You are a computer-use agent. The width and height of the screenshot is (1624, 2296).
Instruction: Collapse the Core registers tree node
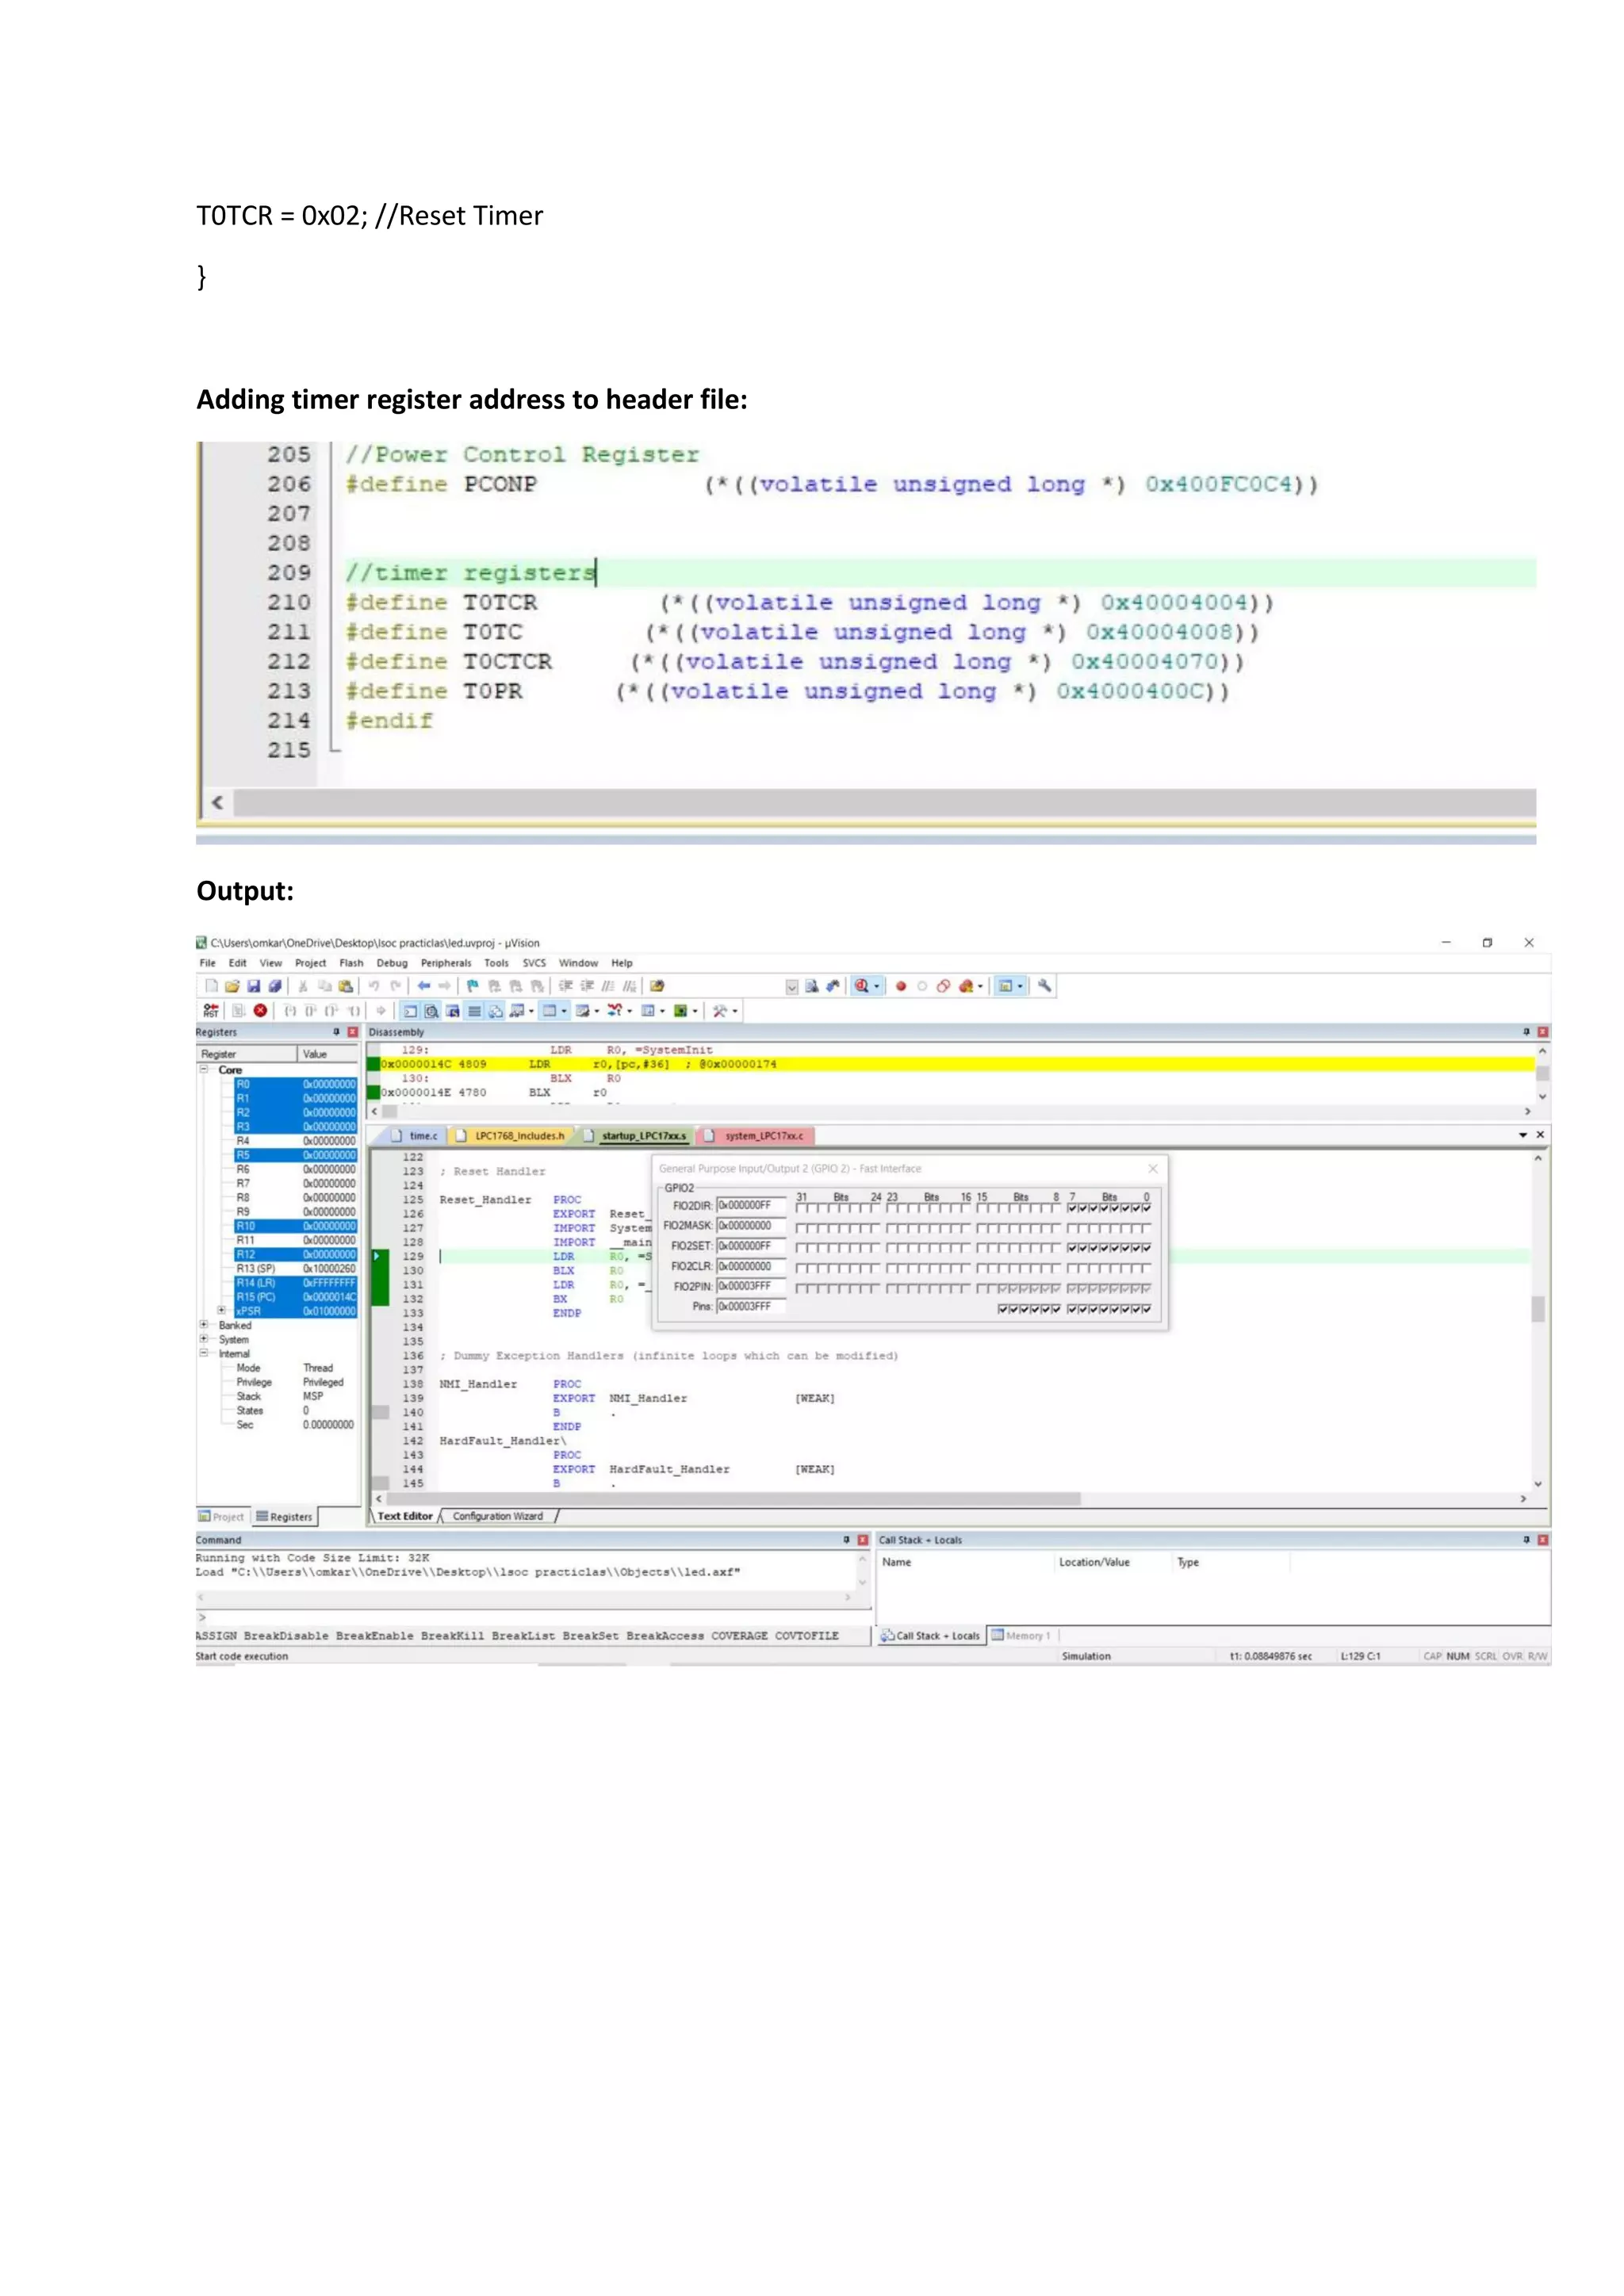pos(204,1069)
